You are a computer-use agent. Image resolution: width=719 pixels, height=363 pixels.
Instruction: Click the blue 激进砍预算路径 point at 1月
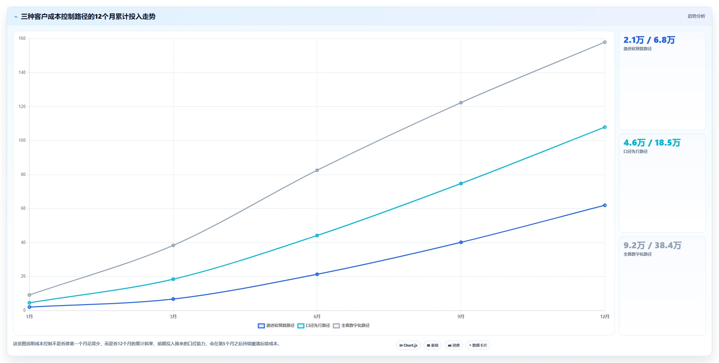29,307
